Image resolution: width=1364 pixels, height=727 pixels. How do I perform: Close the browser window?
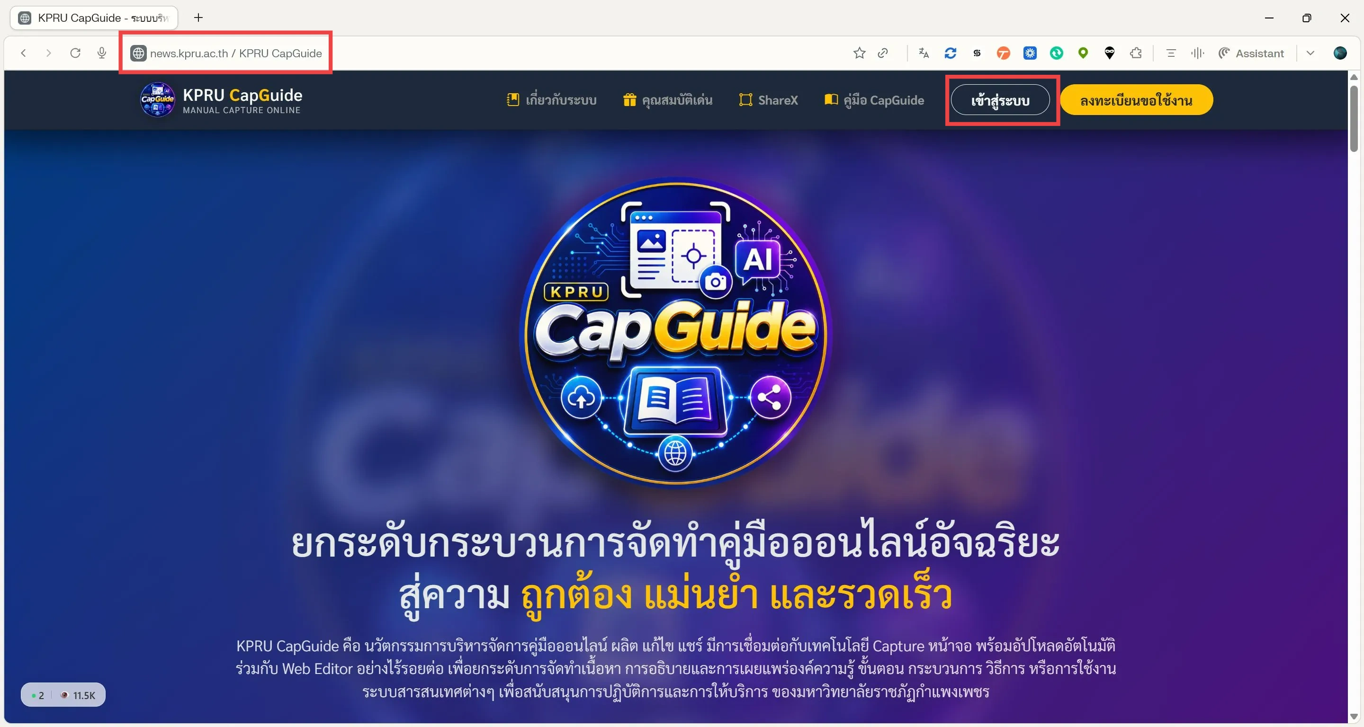[x=1345, y=18]
